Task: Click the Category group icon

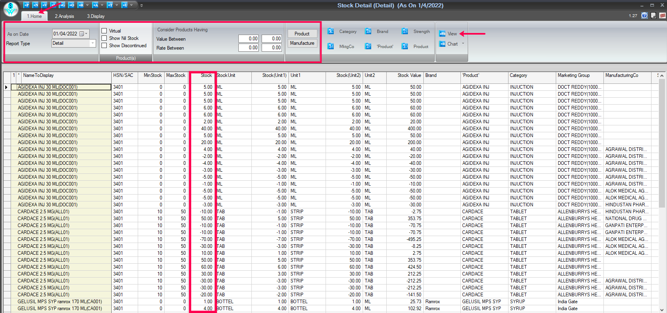Action: pyautogui.click(x=331, y=31)
